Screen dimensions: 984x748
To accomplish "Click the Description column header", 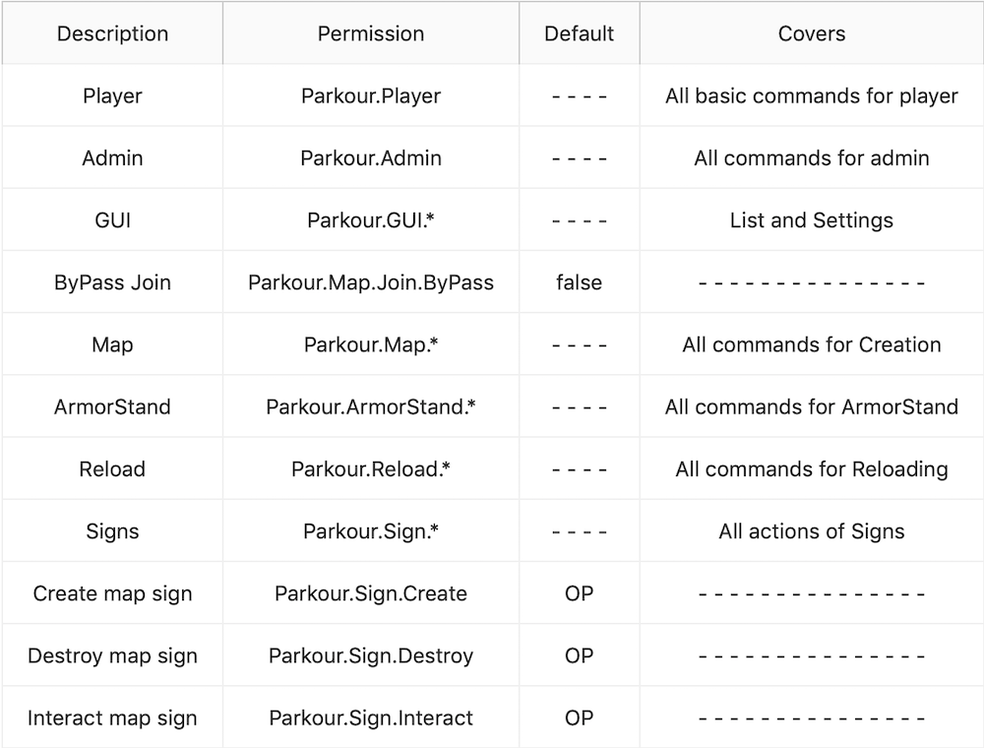I will pos(112,33).
